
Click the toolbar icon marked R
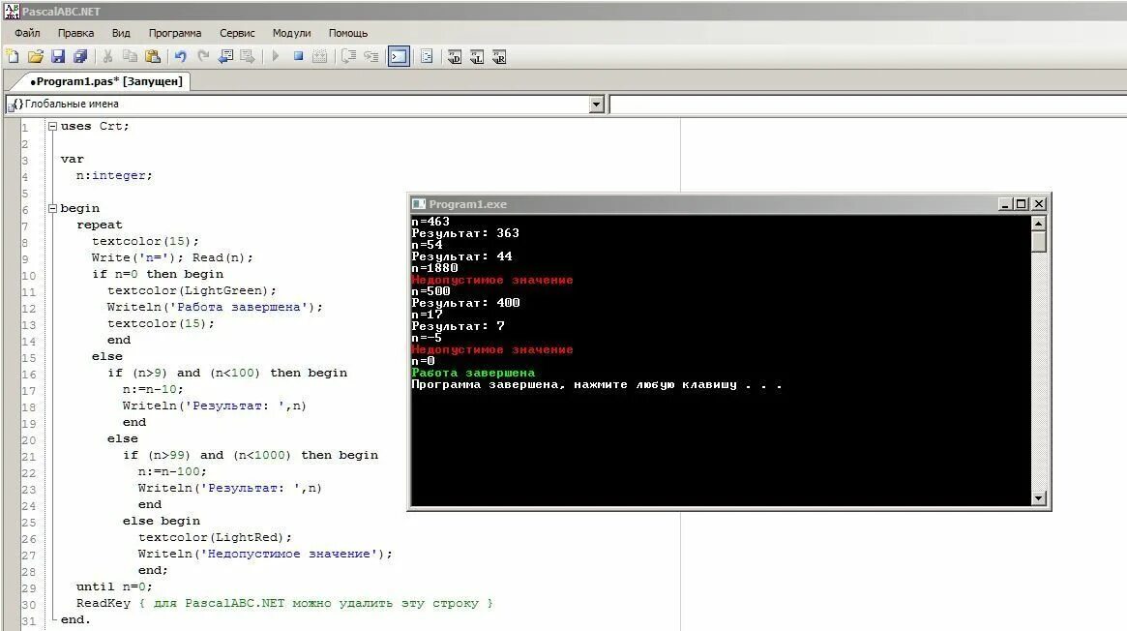tap(499, 57)
